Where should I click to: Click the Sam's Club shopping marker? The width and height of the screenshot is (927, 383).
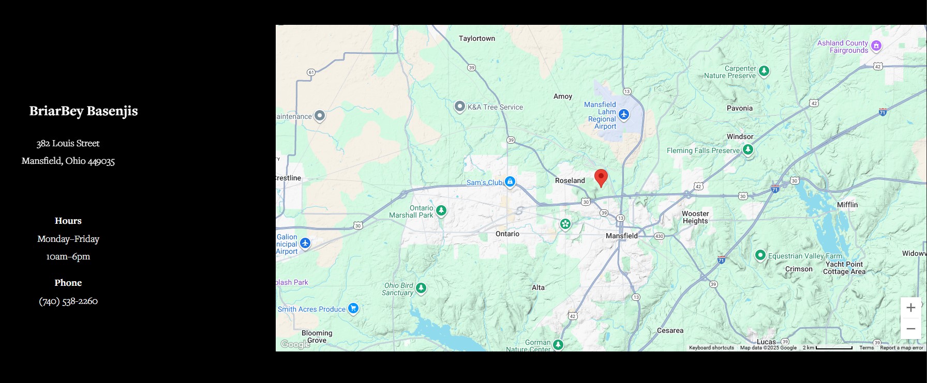[x=510, y=181]
